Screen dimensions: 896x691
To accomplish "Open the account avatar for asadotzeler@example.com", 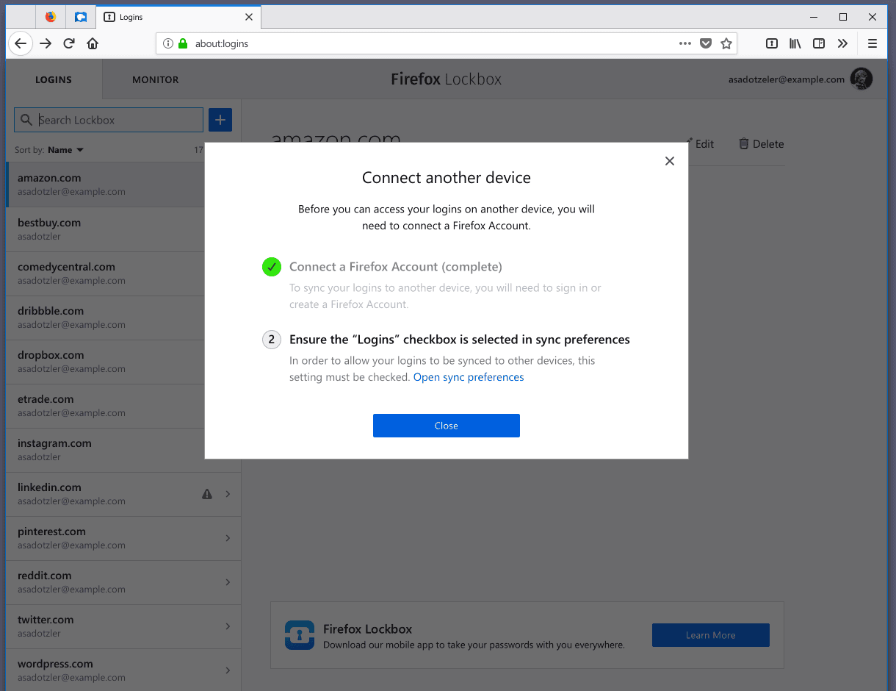I will click(x=861, y=79).
